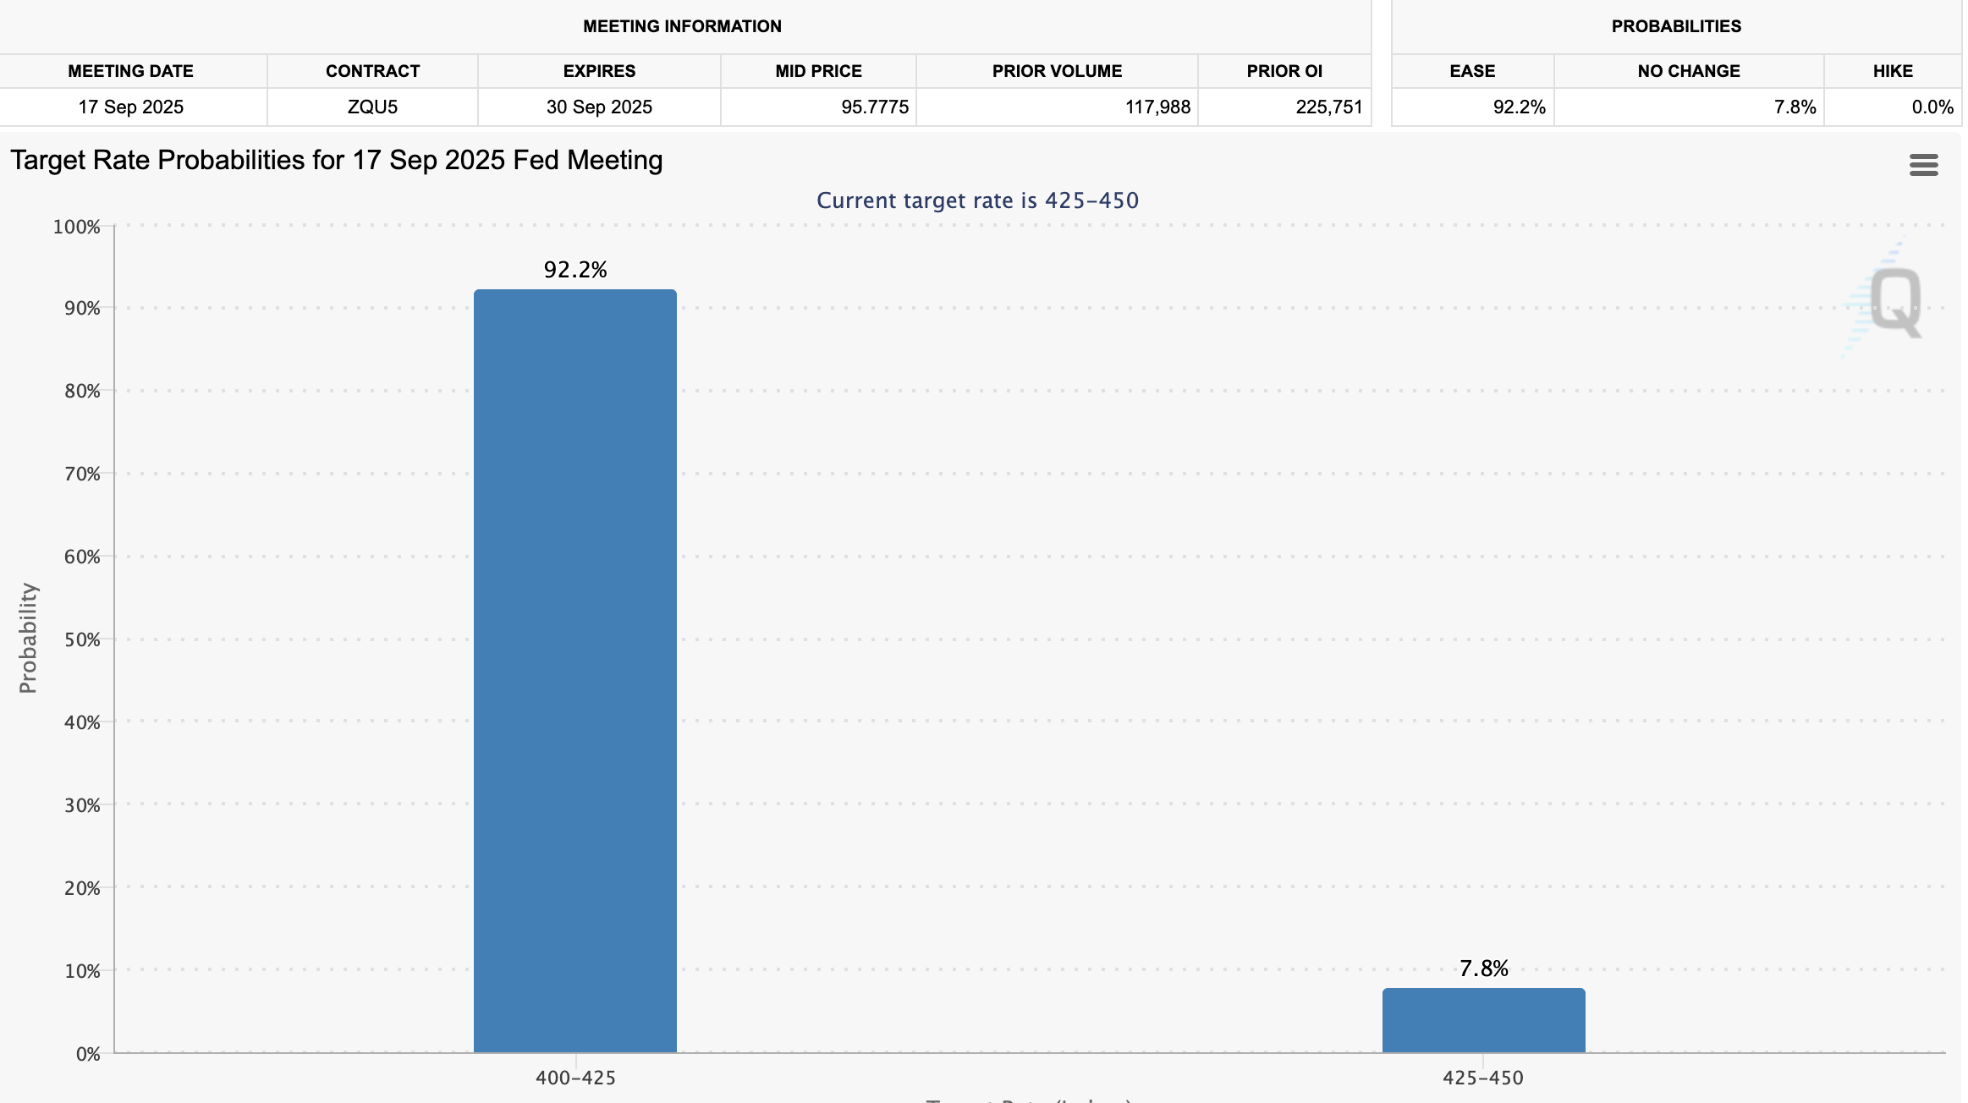Click the Current target rate subtitle text
Screen dimensions: 1968x1103
coord(976,200)
